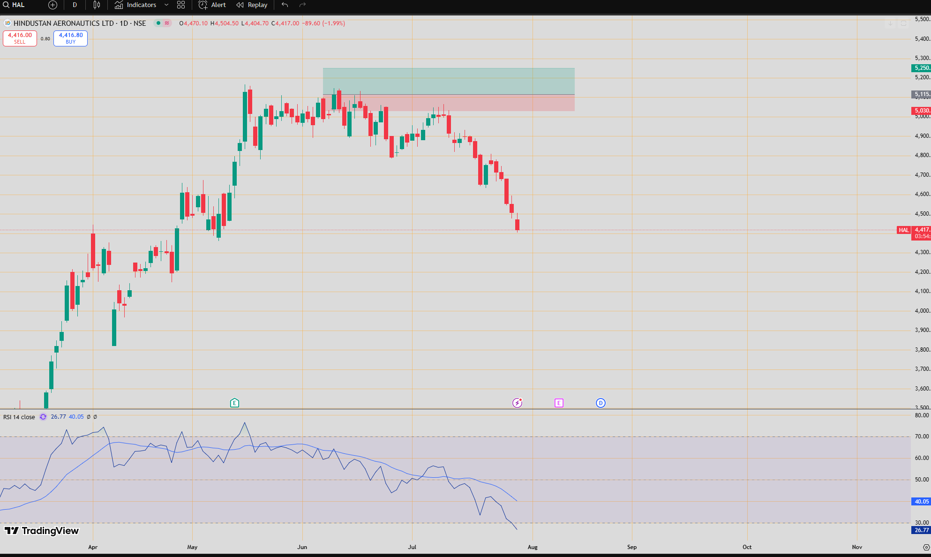Click the compare or add symbol plus icon
The width and height of the screenshot is (931, 557).
(53, 5)
